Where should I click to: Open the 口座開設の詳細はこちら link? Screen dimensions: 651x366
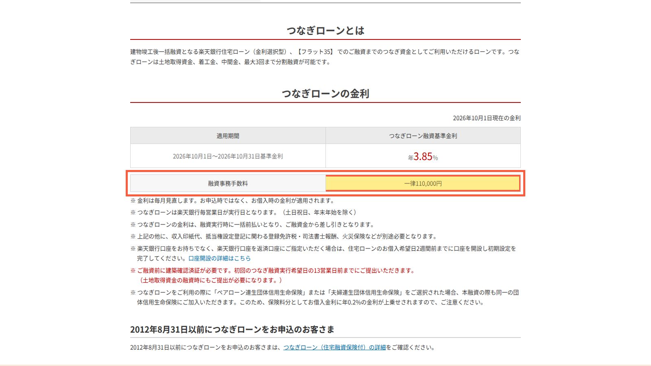pos(219,258)
